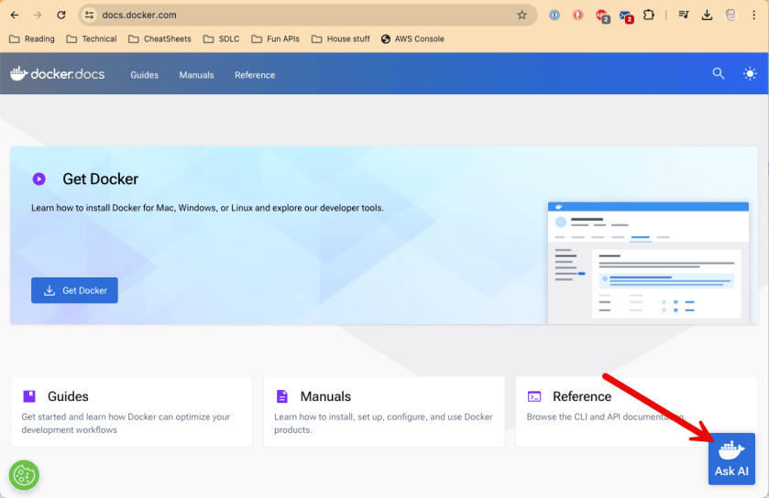Open the Extensions puzzle piece menu
The image size is (769, 498).
click(x=649, y=16)
